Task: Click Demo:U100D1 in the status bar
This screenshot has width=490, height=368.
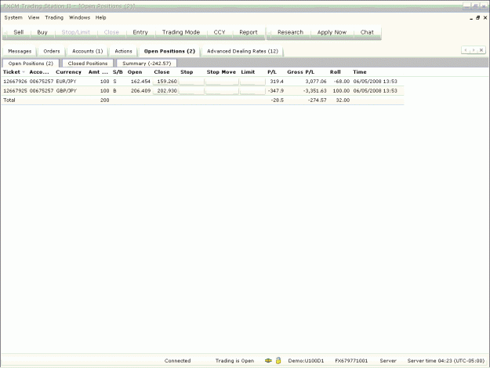Action: [306, 360]
